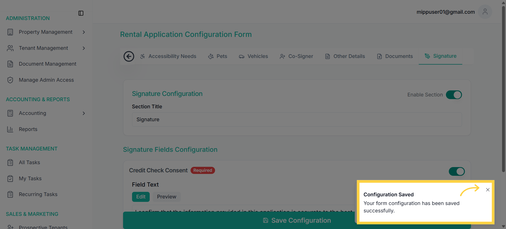Screen dimensions: 506x229
Task: Expand the Accounting chevron
Action: pos(84,113)
